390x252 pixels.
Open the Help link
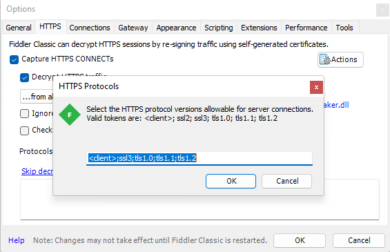point(17,240)
